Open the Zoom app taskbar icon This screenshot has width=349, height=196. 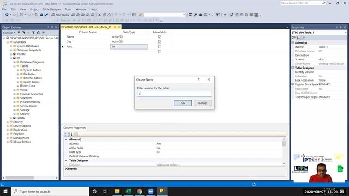click(151, 191)
